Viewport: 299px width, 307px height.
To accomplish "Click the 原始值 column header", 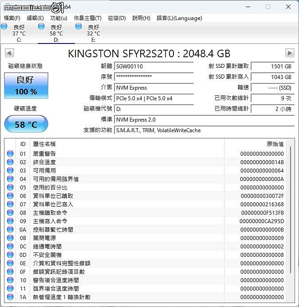I will click(x=255, y=144).
